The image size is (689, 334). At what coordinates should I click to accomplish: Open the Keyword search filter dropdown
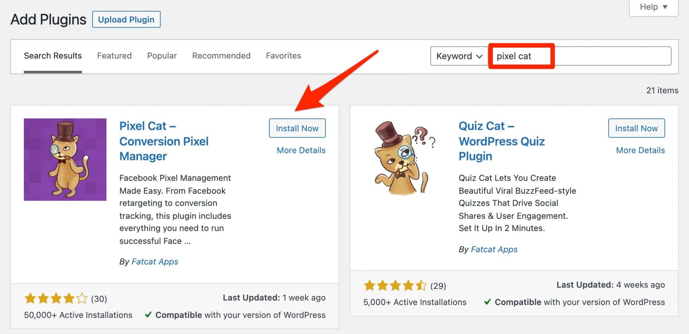tap(459, 56)
